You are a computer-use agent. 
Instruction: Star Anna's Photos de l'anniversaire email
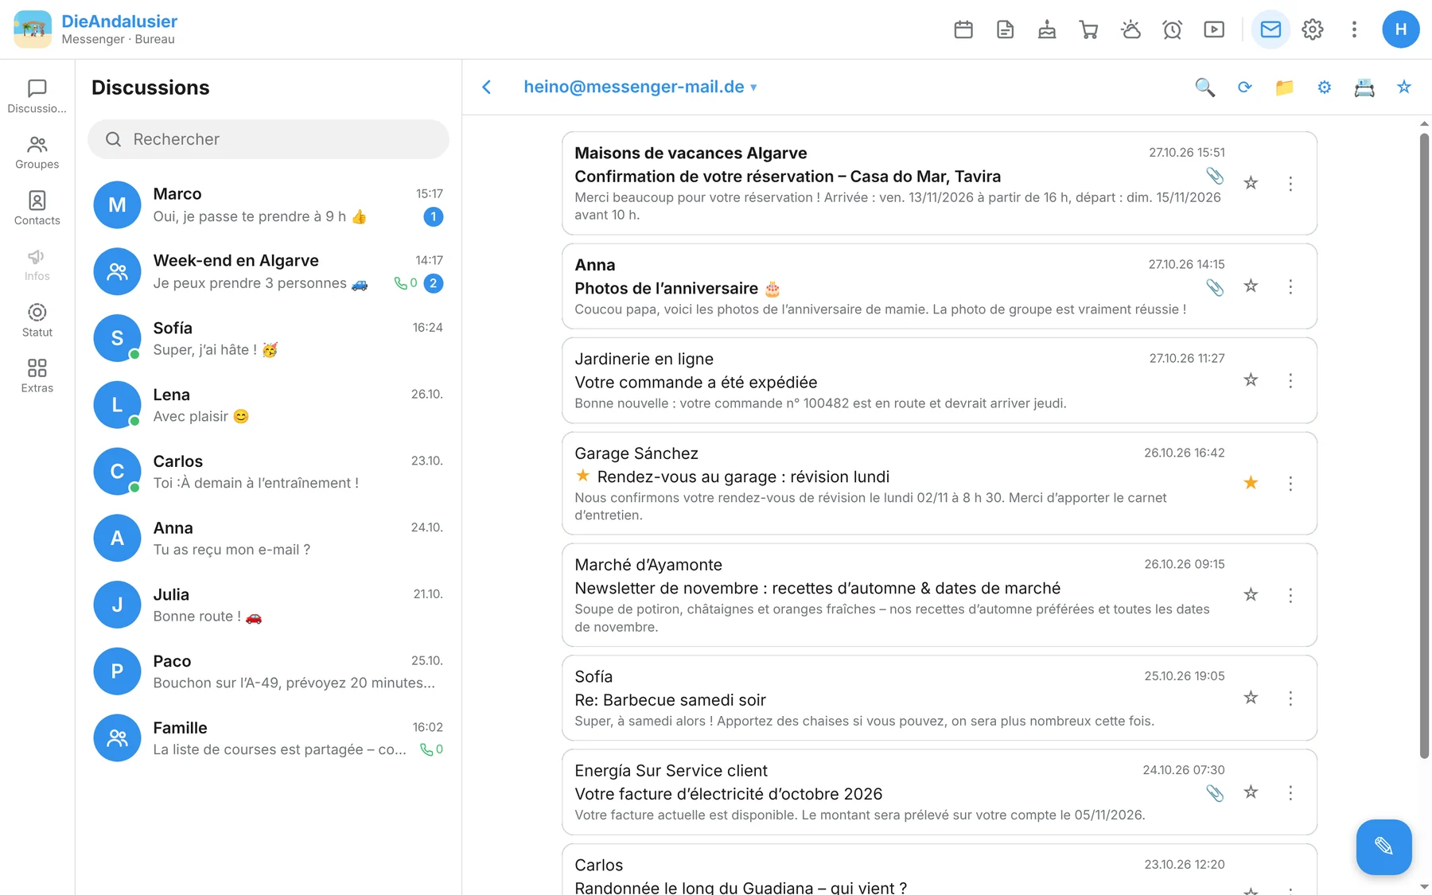point(1251,286)
